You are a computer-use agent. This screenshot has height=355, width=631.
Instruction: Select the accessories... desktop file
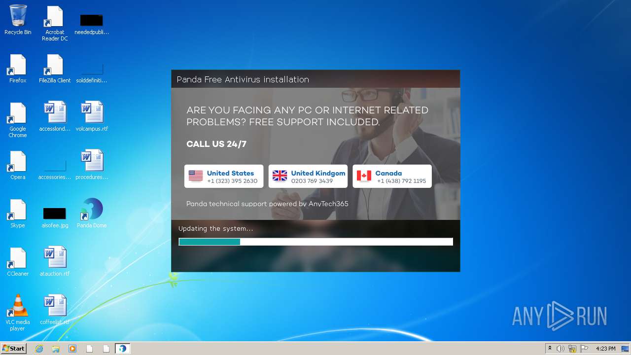coord(55,169)
